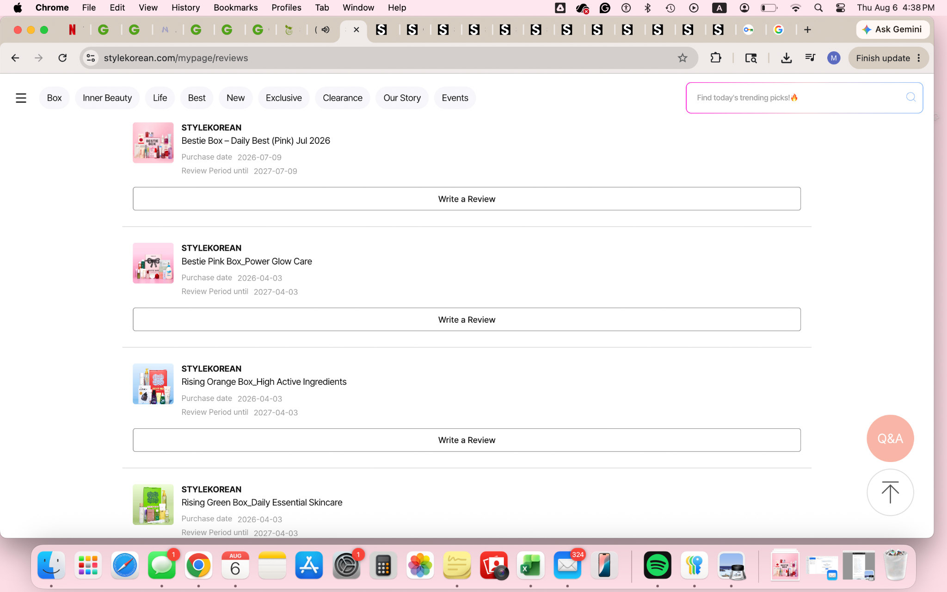Viewport: 947px width, 592px height.
Task: Open the Calculator from the Dock
Action: pyautogui.click(x=383, y=565)
